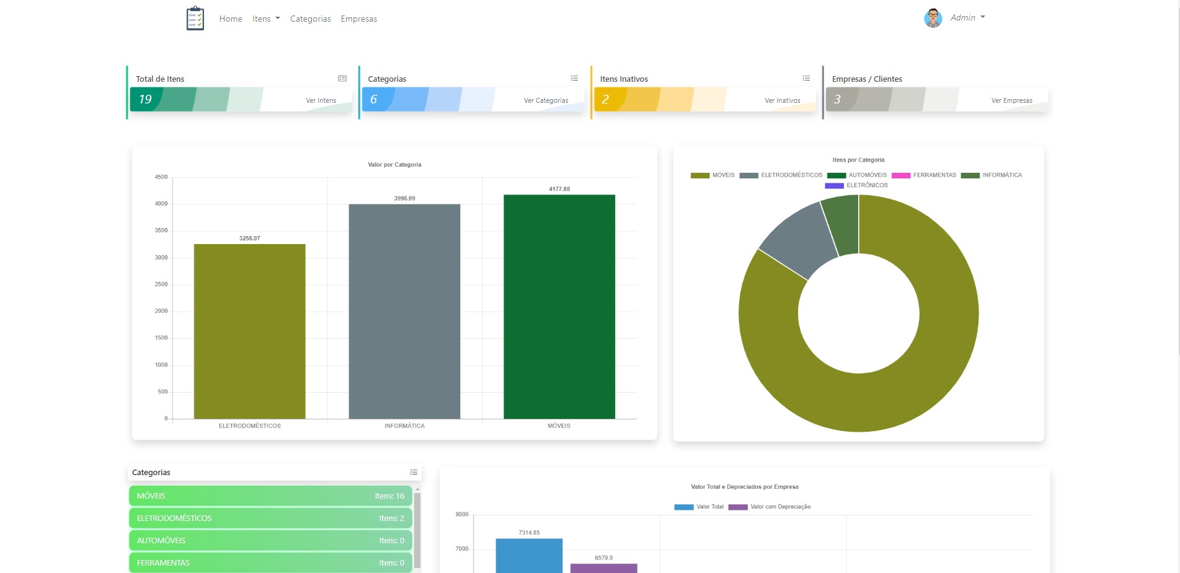
Task: Click the list icon on Categorias card
Action: [574, 78]
